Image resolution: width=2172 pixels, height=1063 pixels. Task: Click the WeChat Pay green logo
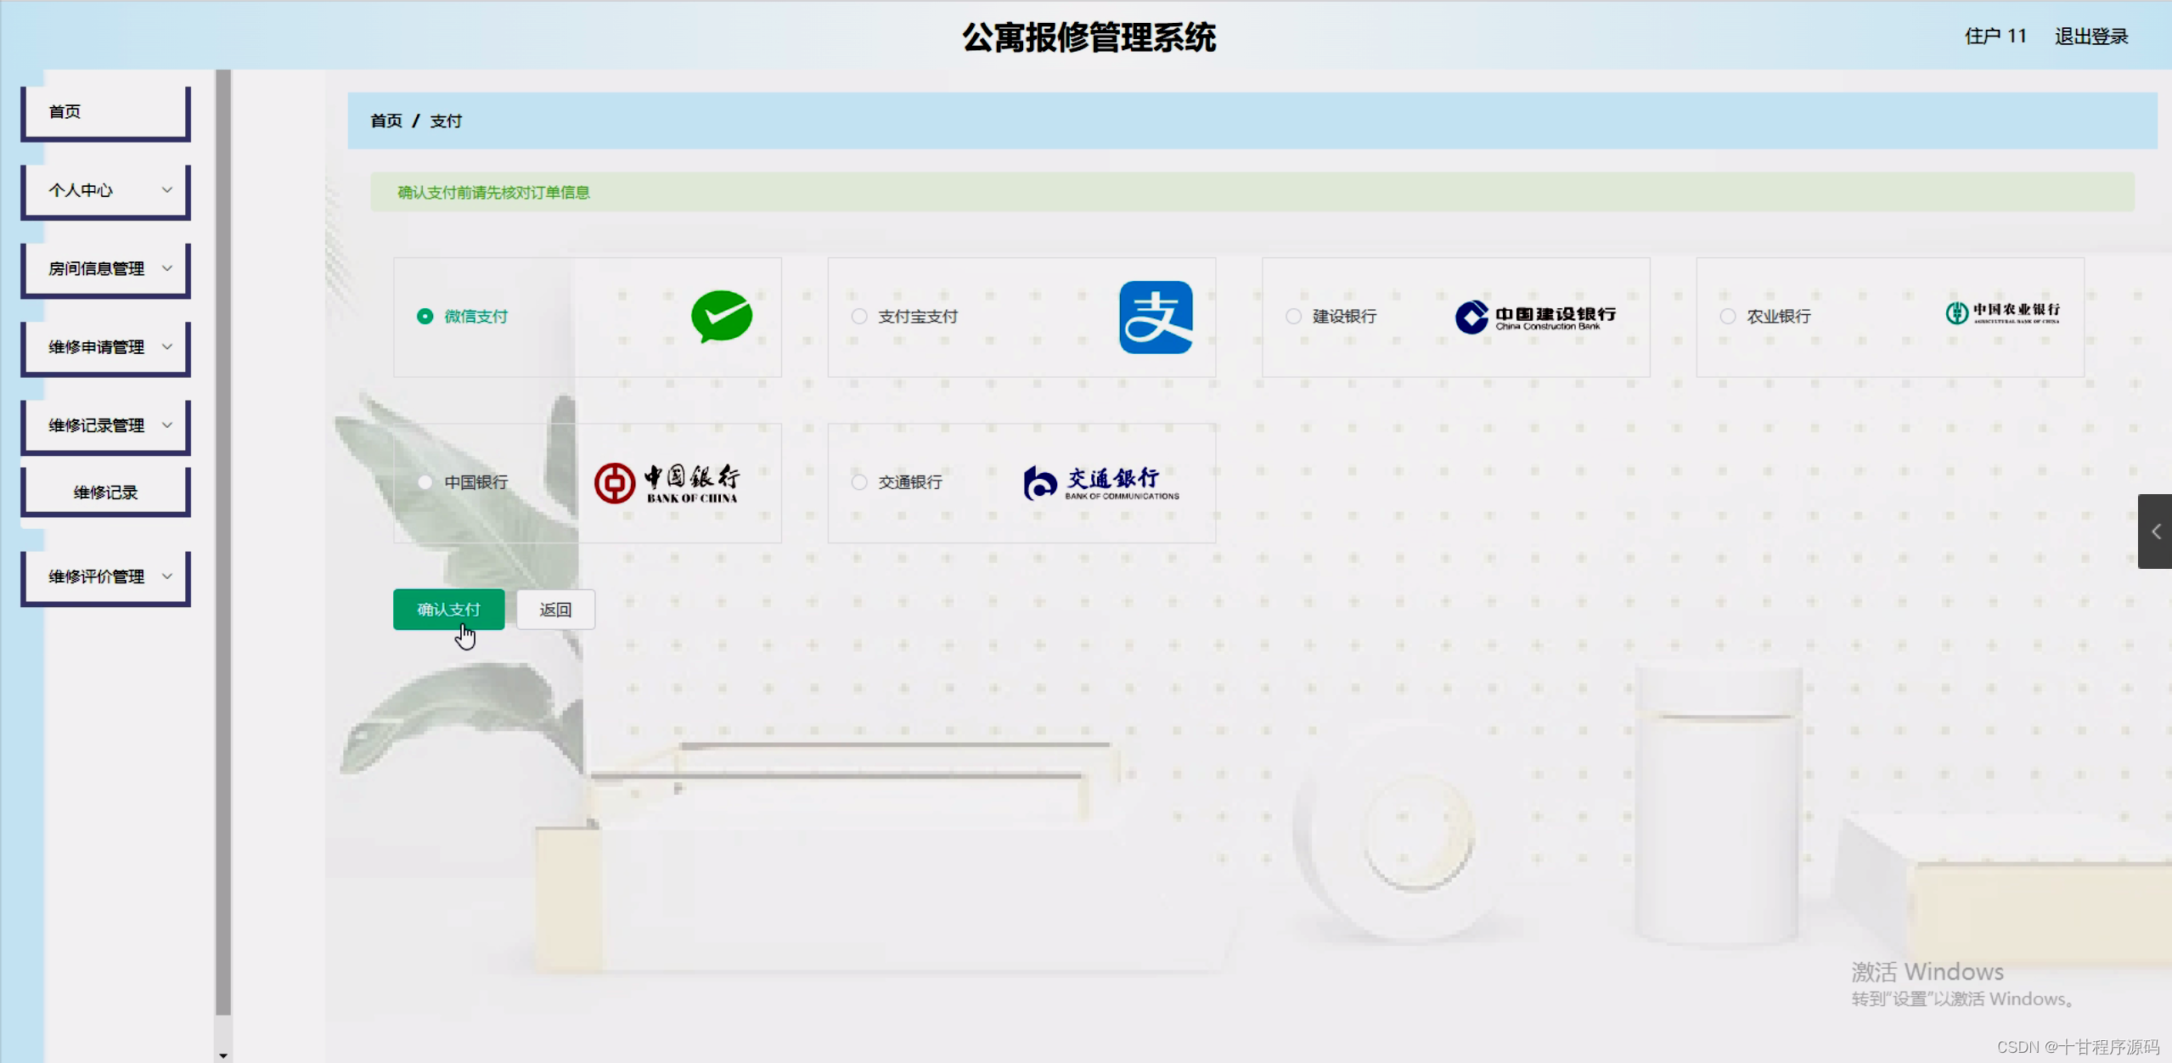tap(721, 316)
